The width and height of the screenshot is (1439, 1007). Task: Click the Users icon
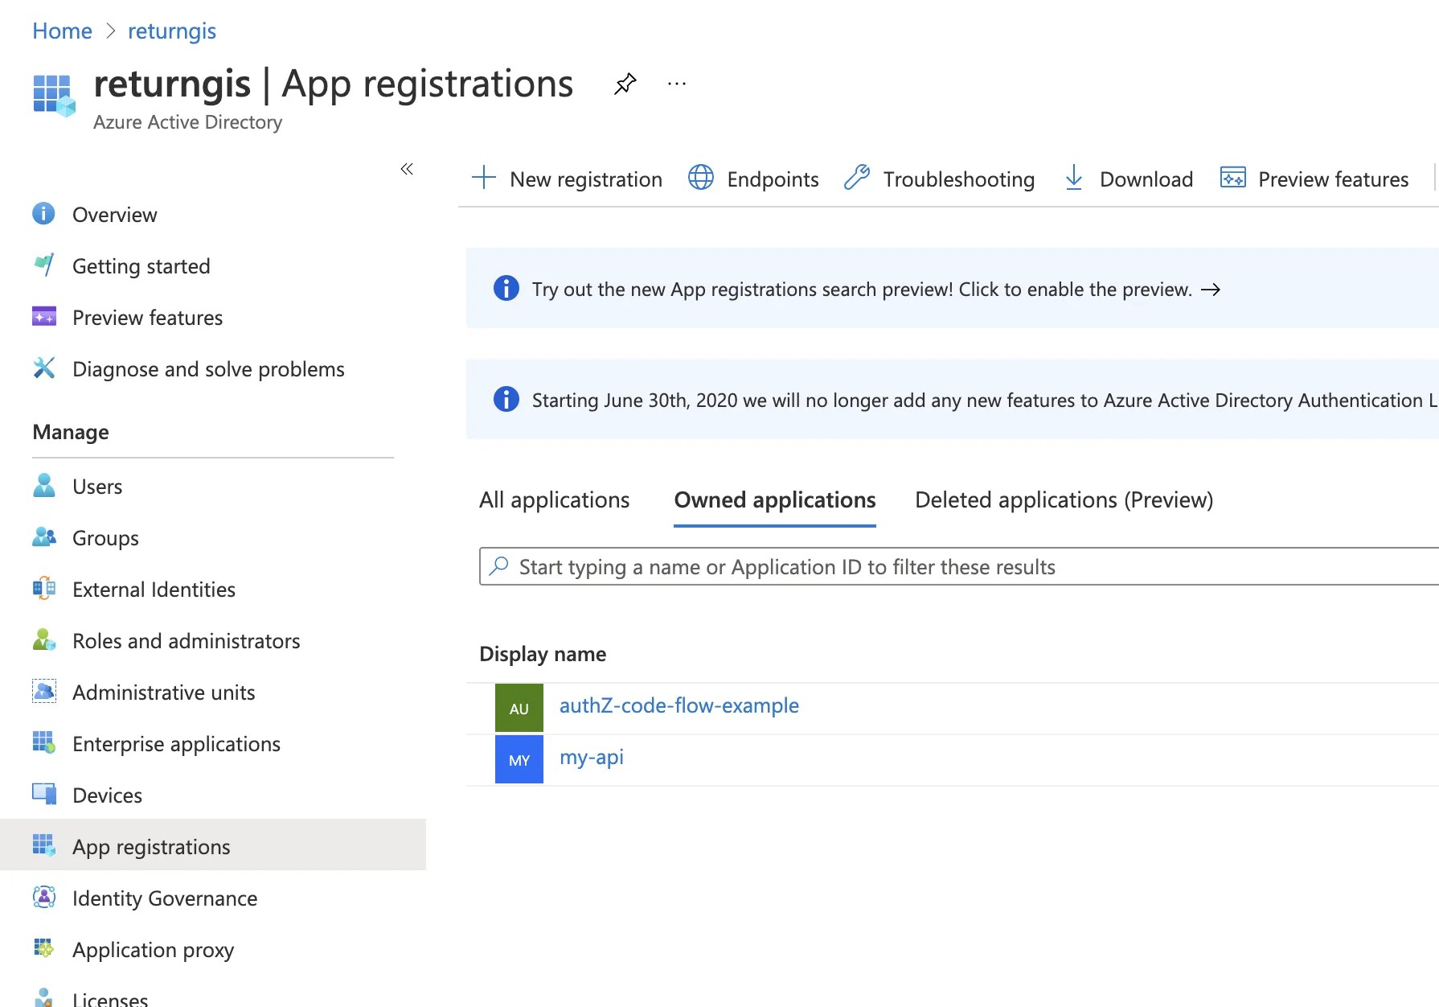coord(43,485)
